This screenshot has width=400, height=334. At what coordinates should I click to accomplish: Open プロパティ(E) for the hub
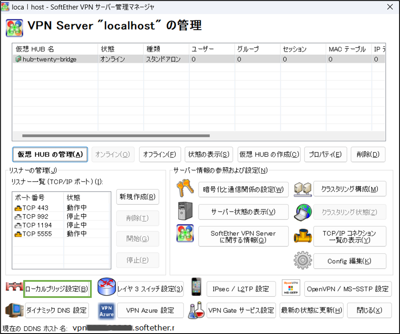(x=325, y=154)
